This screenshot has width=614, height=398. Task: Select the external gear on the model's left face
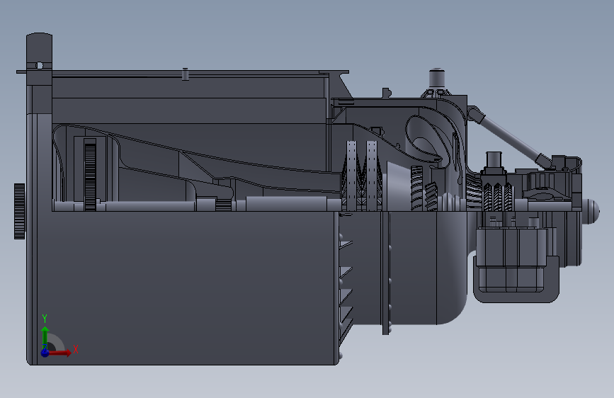[x=20, y=211]
